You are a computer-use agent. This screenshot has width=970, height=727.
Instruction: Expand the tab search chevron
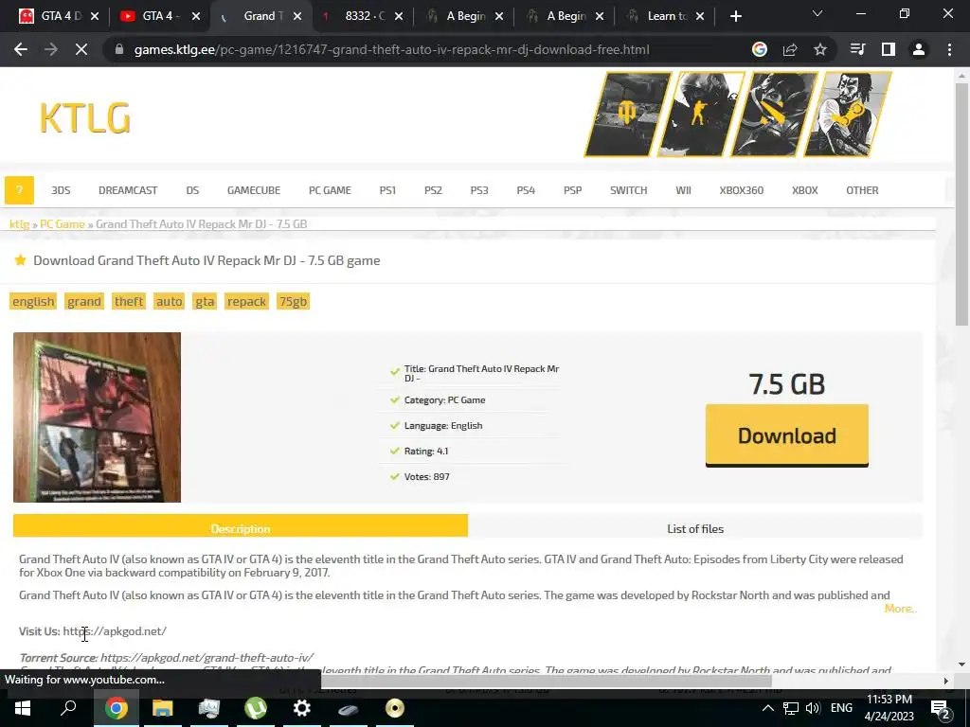[817, 13]
